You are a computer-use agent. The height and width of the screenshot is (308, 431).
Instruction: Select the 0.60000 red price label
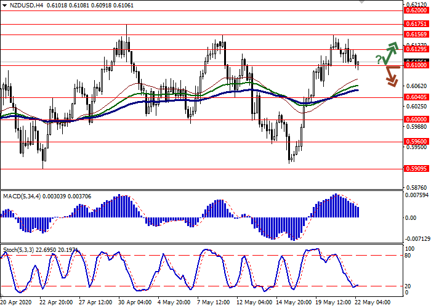pyautogui.click(x=416, y=120)
